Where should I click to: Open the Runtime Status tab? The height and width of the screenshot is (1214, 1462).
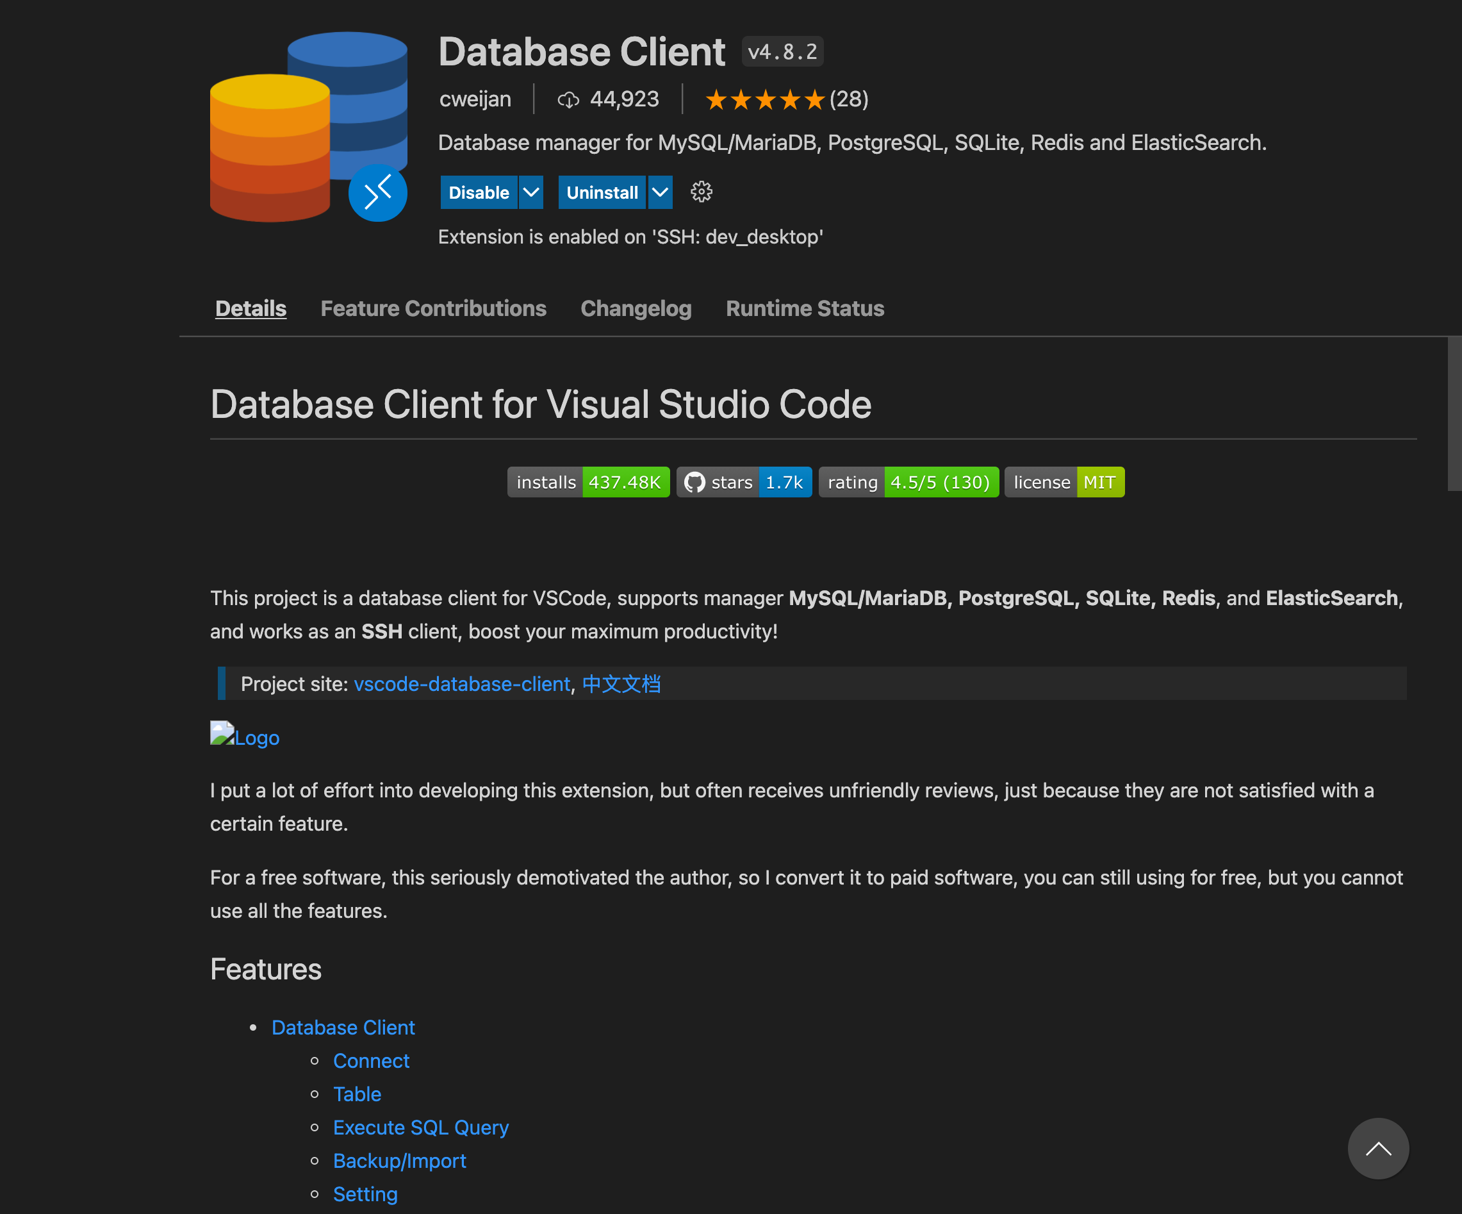pos(805,308)
